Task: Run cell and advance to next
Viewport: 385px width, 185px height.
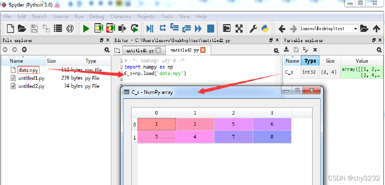Action: click(111, 28)
